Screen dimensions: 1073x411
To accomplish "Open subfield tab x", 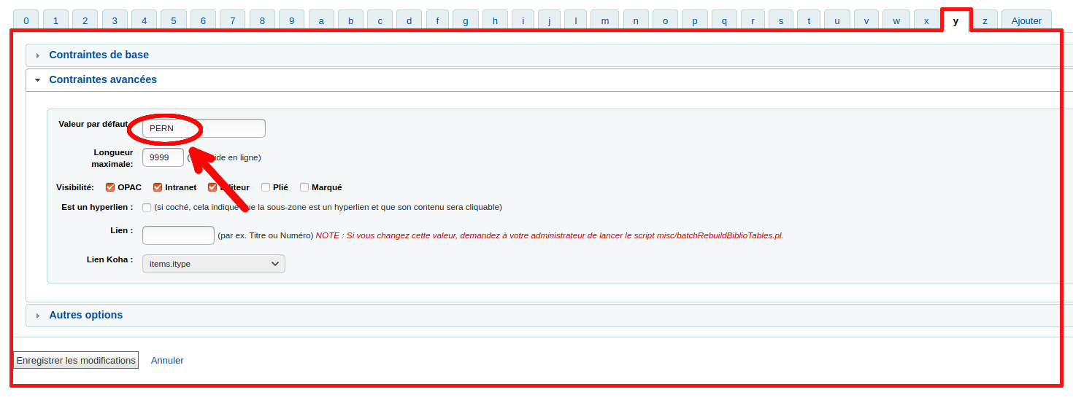I will [x=926, y=20].
